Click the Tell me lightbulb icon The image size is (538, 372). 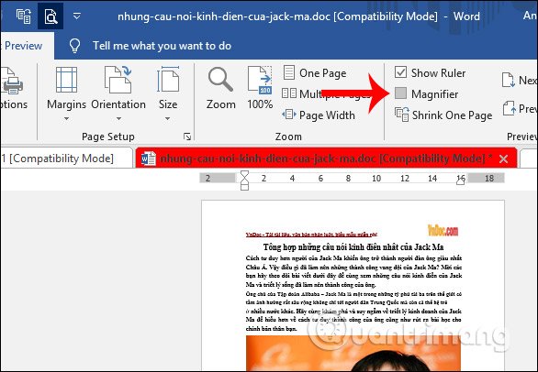point(74,46)
